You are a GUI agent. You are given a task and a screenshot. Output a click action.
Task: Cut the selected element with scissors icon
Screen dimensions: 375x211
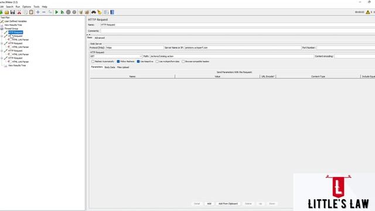(19, 12)
